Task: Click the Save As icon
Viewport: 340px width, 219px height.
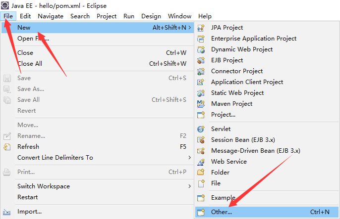Action: click(x=7, y=89)
